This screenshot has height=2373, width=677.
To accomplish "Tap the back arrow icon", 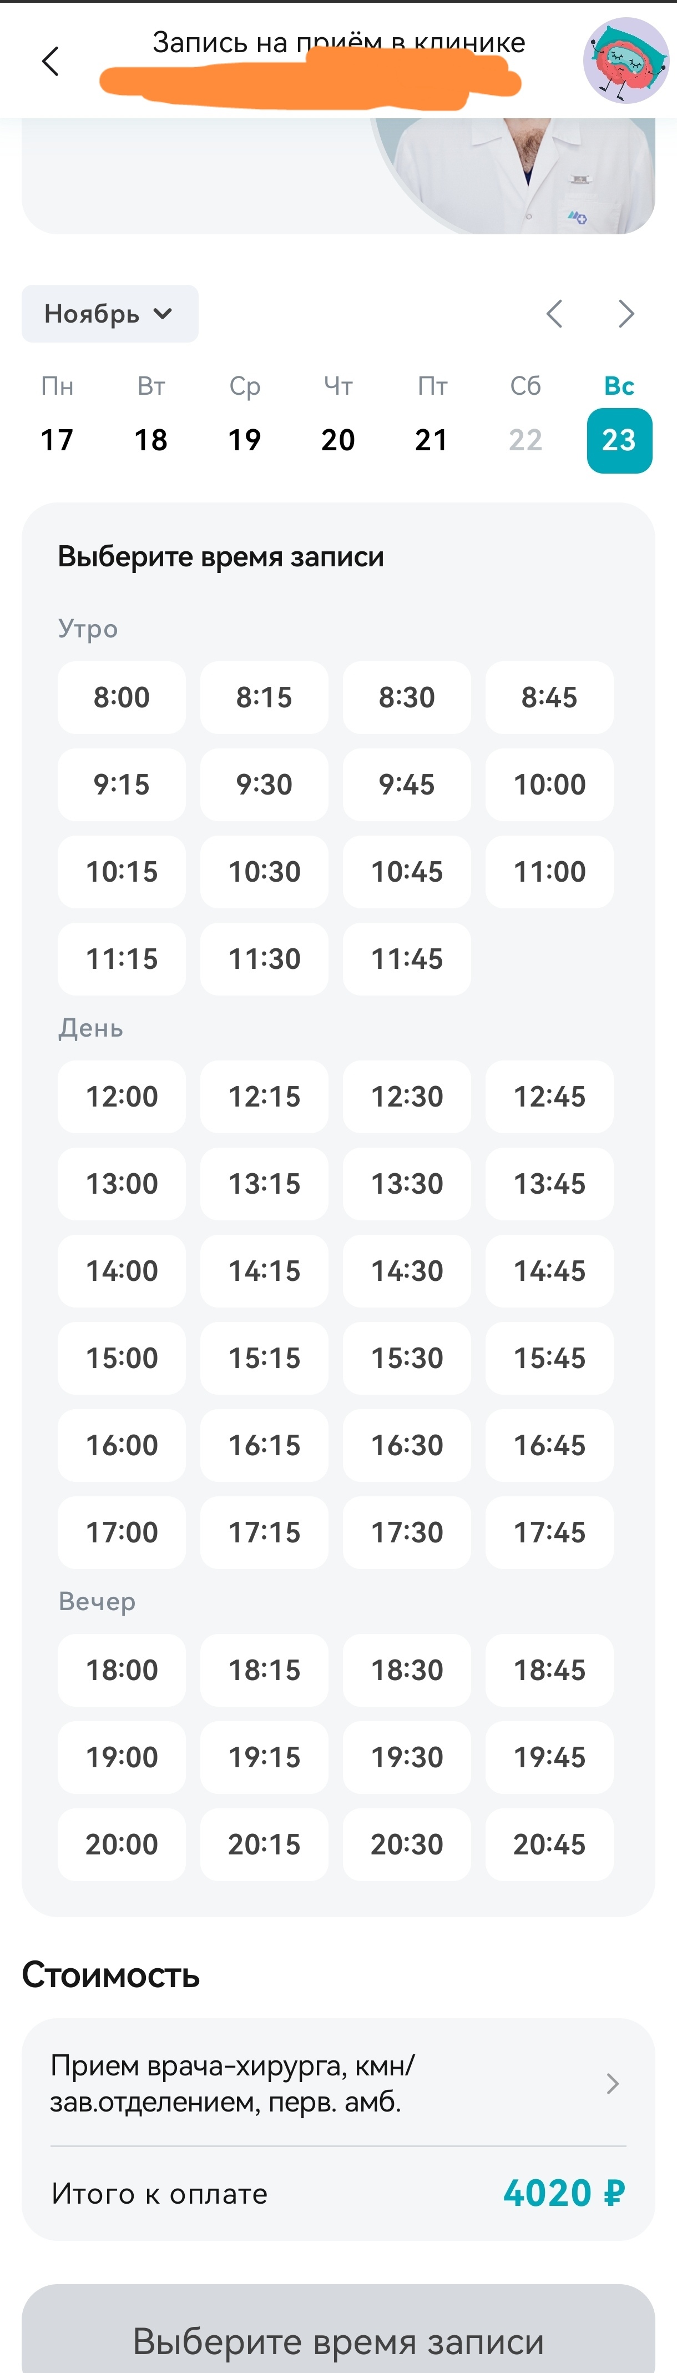I will click(50, 62).
